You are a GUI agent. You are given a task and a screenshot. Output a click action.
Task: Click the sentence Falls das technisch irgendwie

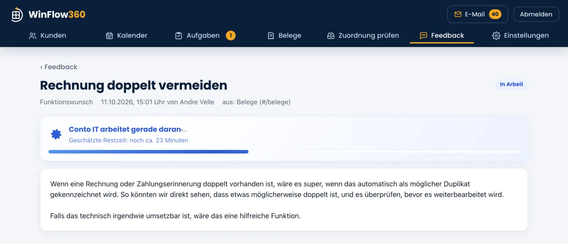(175, 216)
